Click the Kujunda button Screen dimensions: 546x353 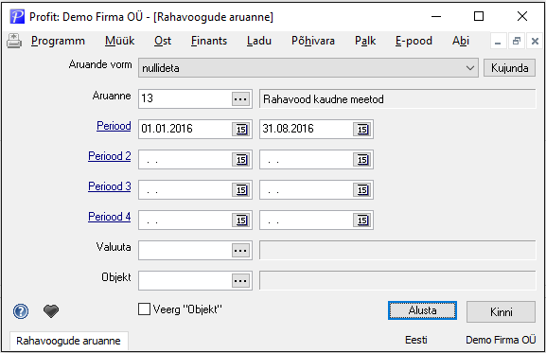pos(509,68)
